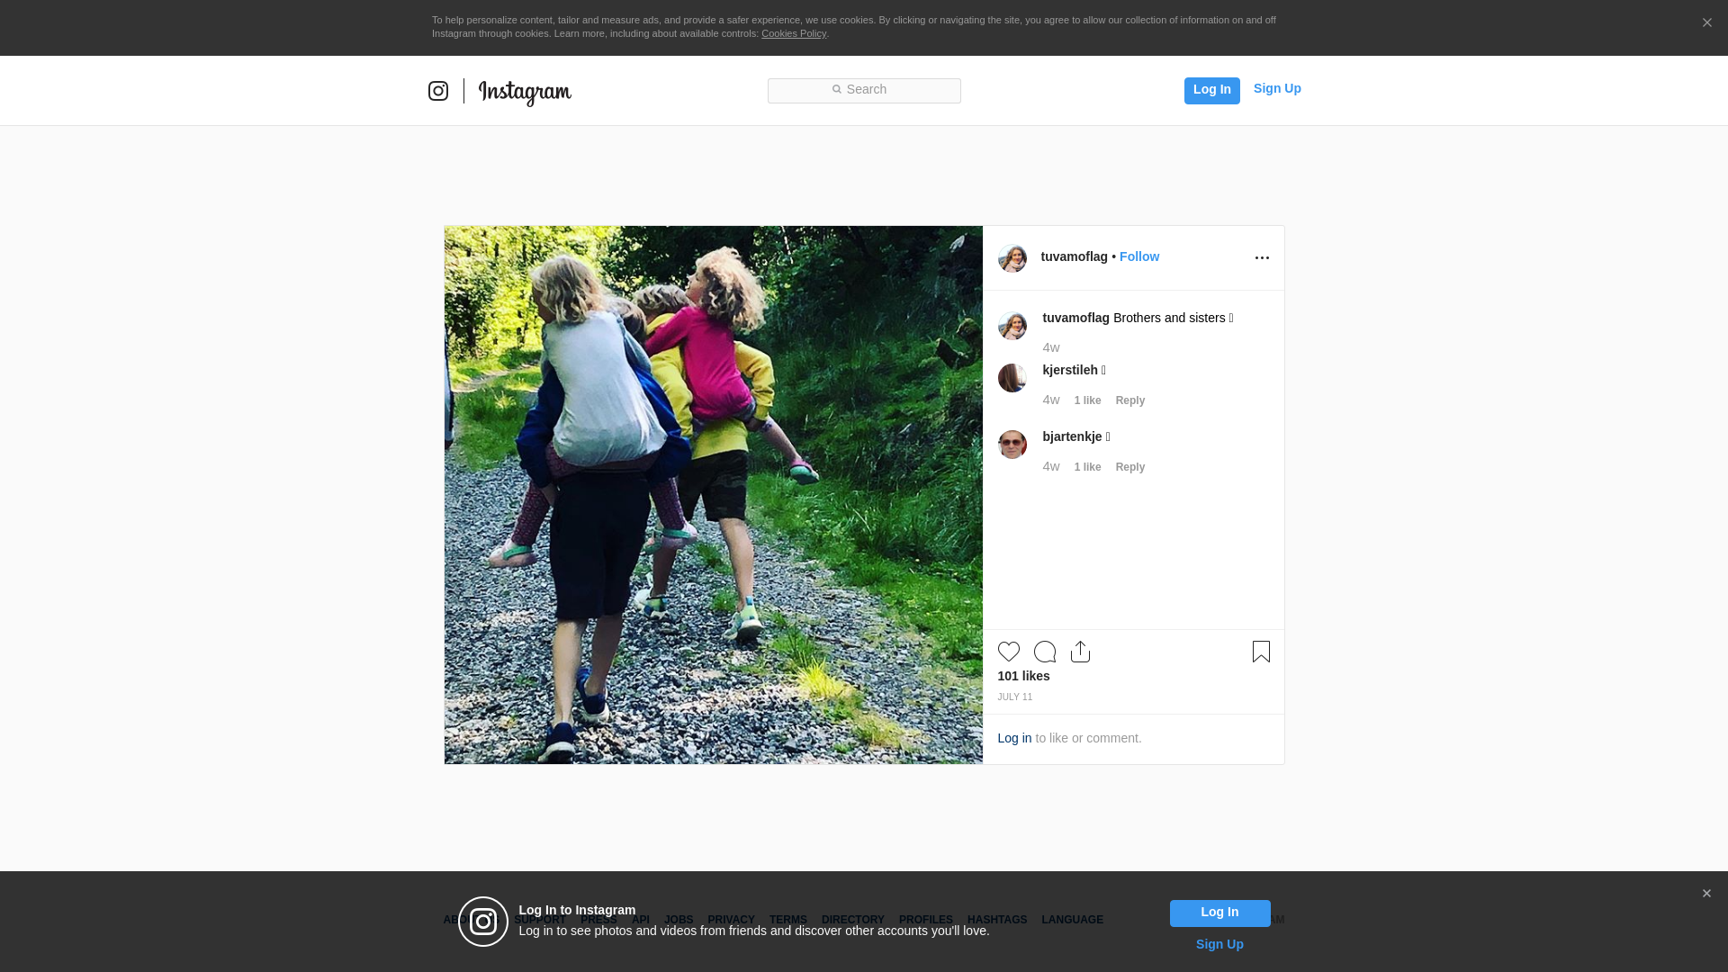
Task: Open the share post icon
Action: pyautogui.click(x=1080, y=652)
